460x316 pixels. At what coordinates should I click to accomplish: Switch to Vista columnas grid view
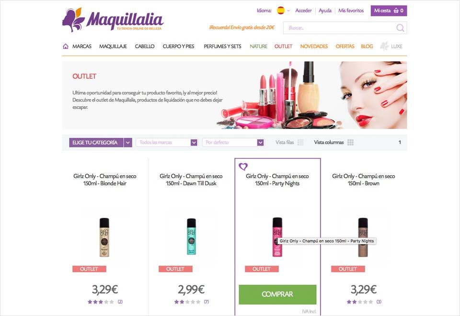point(333,143)
